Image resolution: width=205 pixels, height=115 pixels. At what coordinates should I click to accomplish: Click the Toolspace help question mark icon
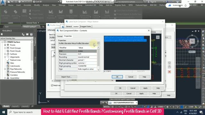(31, 34)
